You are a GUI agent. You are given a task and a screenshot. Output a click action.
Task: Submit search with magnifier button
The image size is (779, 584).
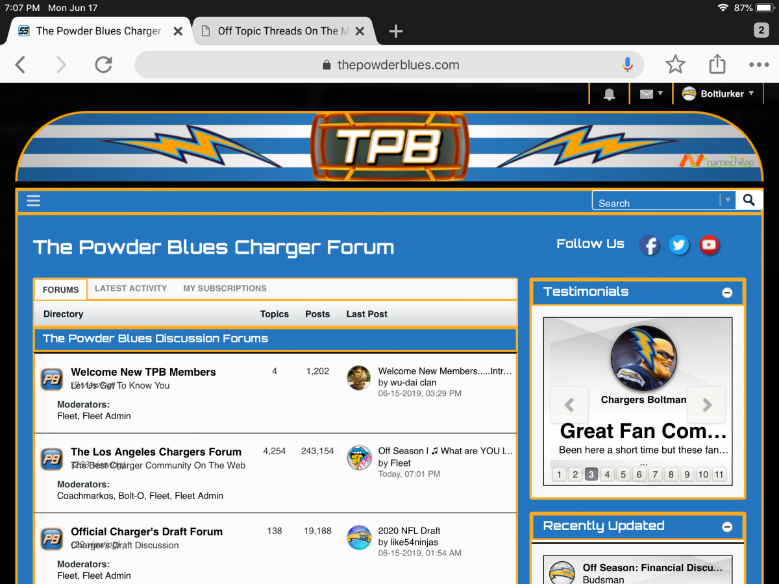tap(748, 201)
